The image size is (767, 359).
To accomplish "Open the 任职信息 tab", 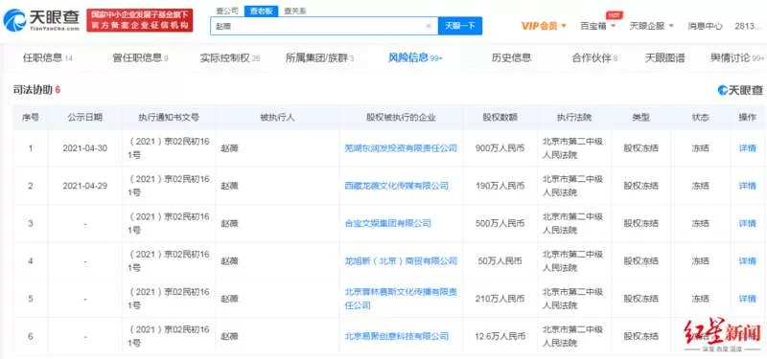I will 47,58.
